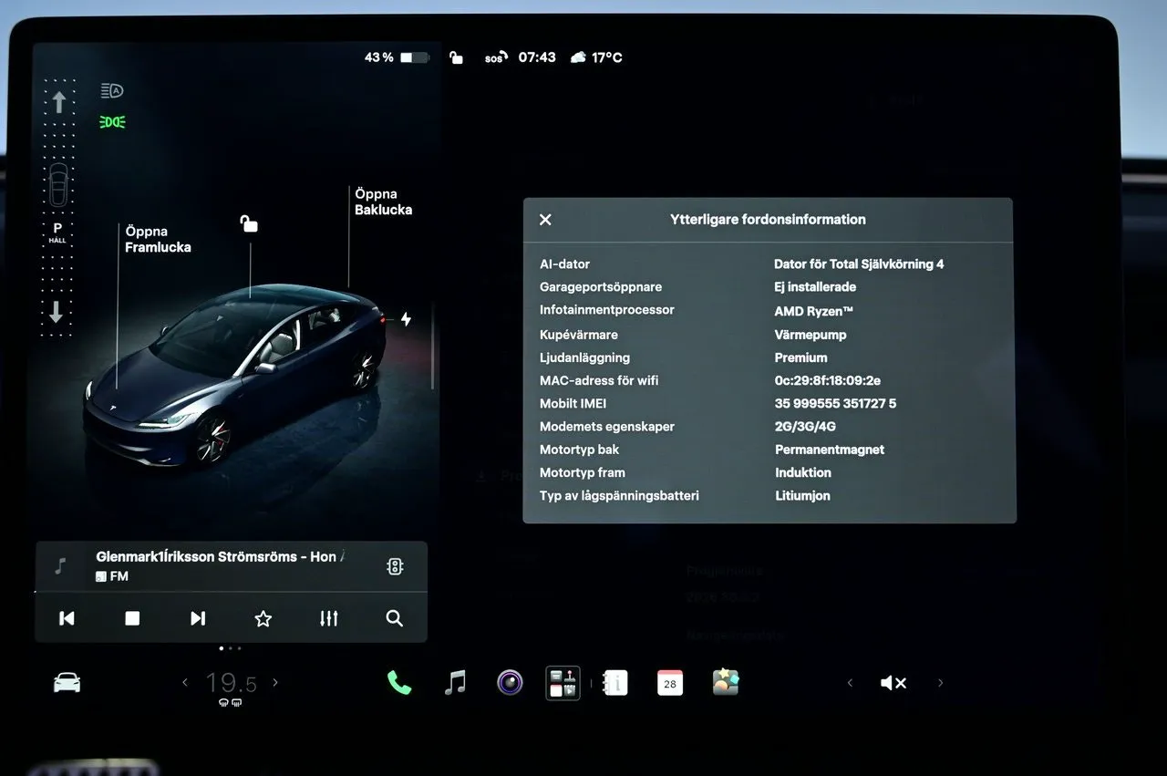The width and height of the screenshot is (1167, 776).
Task: Tap the music note icon in media player
Action: pyautogui.click(x=60, y=566)
